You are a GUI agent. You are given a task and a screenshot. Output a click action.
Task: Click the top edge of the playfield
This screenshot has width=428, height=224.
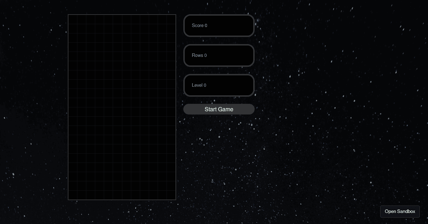[122, 15]
